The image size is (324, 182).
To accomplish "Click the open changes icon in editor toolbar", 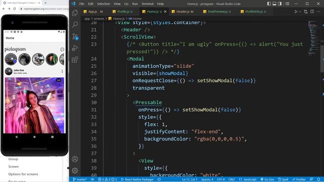I will coord(306,12).
